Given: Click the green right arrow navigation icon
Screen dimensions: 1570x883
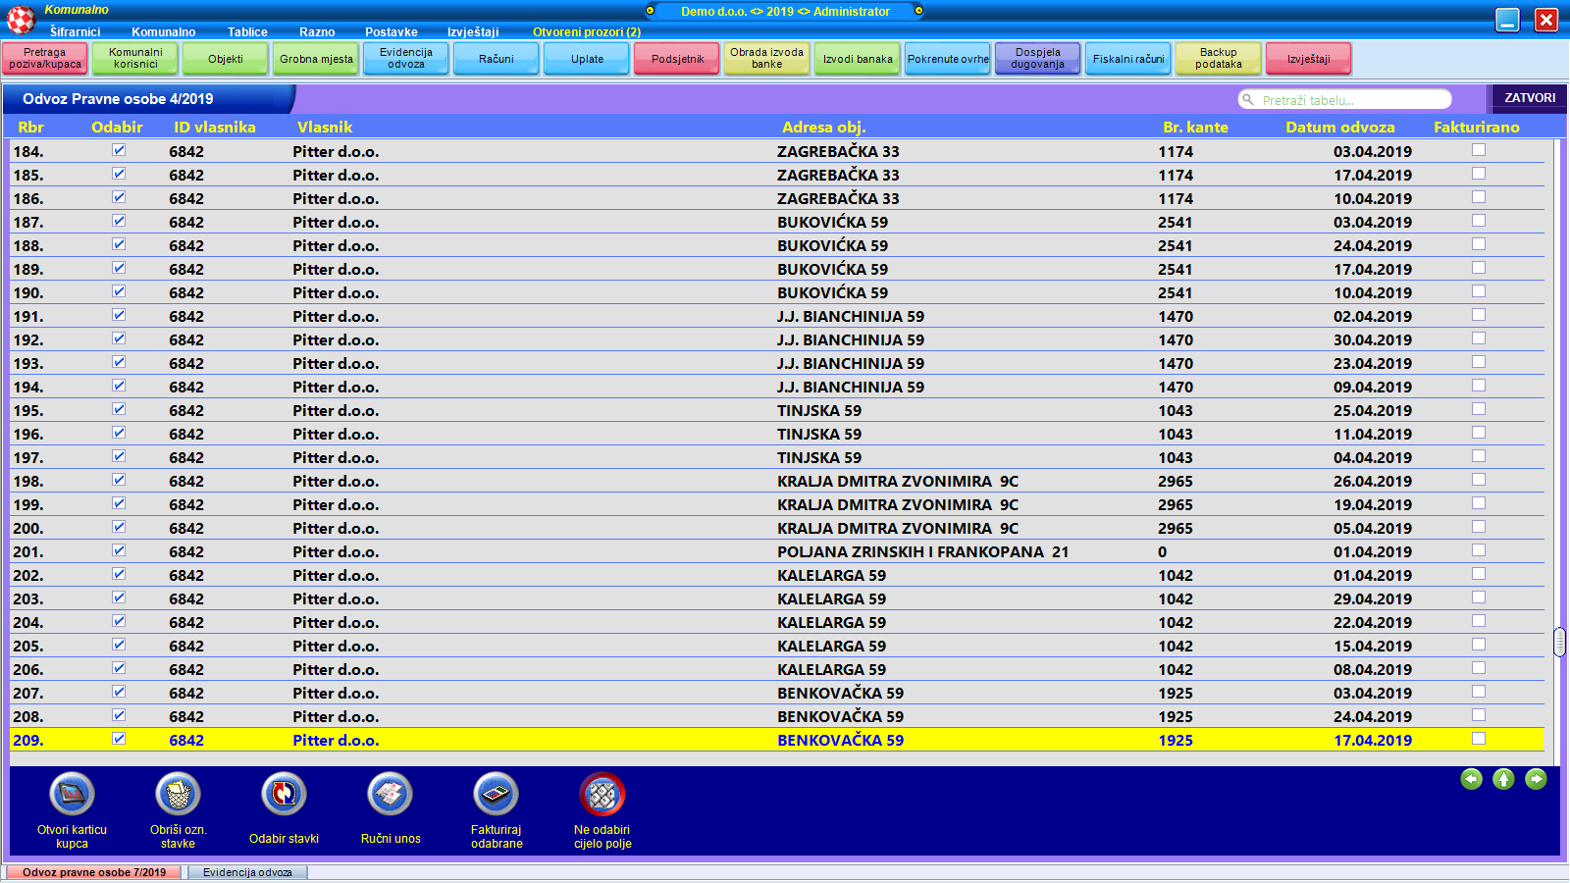Looking at the screenshot, I should [x=1536, y=779].
